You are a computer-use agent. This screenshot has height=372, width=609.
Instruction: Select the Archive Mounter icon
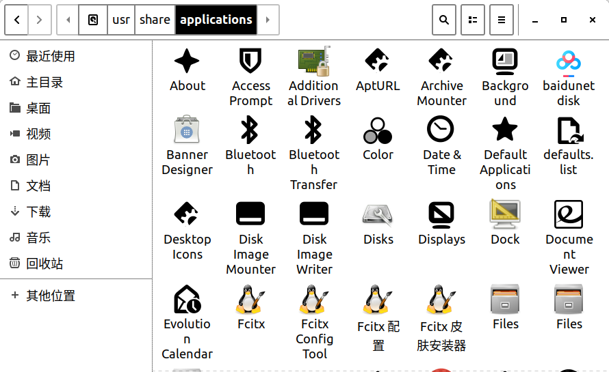[441, 61]
